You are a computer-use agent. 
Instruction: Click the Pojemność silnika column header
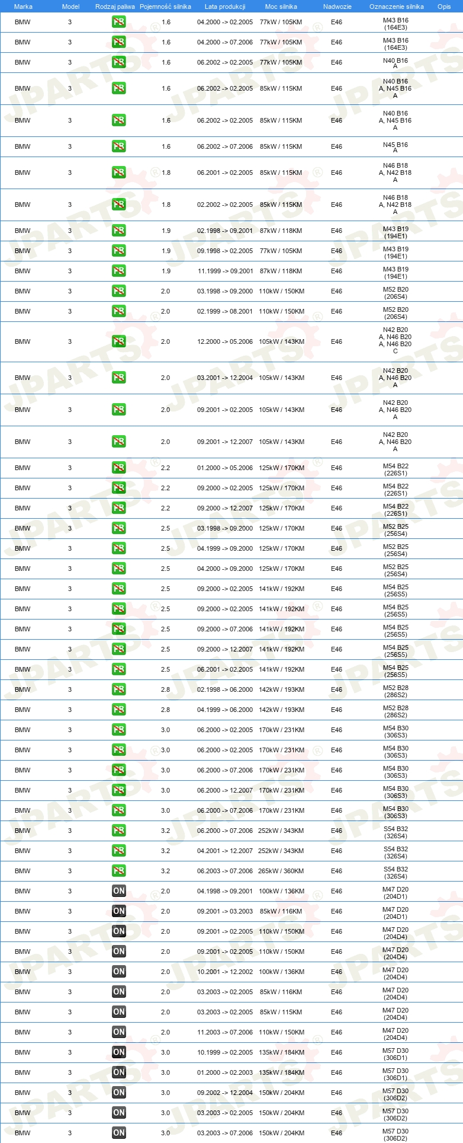tap(165, 7)
